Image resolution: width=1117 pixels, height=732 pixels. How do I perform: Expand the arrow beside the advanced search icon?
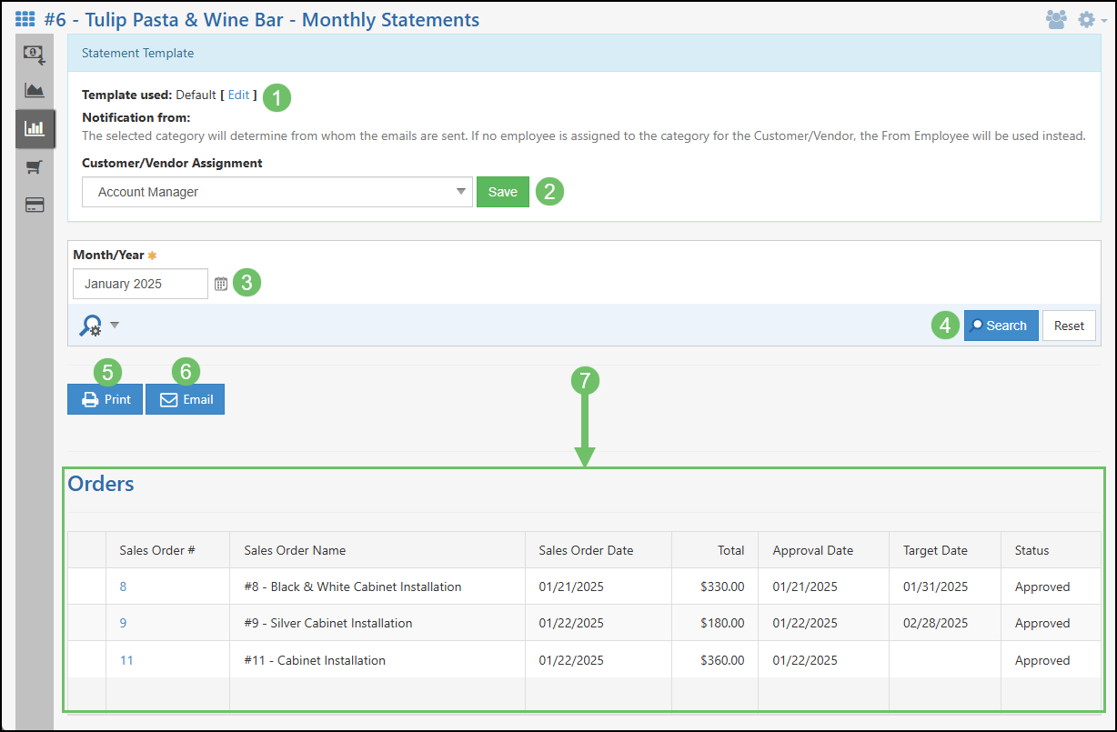tap(115, 325)
